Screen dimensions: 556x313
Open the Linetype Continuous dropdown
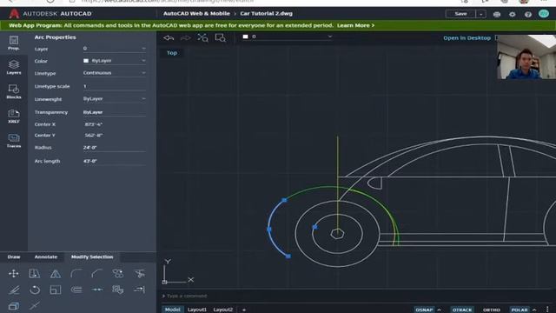tap(114, 73)
